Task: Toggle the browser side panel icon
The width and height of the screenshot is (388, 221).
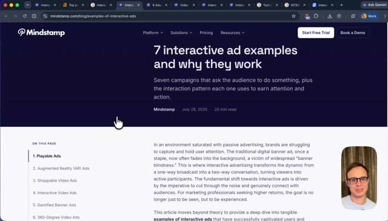Action: pos(34,16)
